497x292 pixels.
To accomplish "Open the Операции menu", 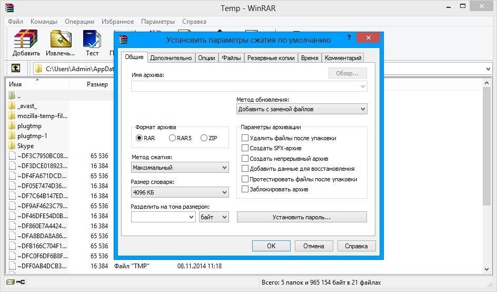I will click(x=79, y=22).
